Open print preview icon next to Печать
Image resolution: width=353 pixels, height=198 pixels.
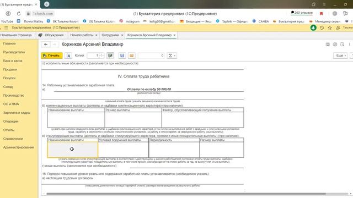tap(68, 56)
